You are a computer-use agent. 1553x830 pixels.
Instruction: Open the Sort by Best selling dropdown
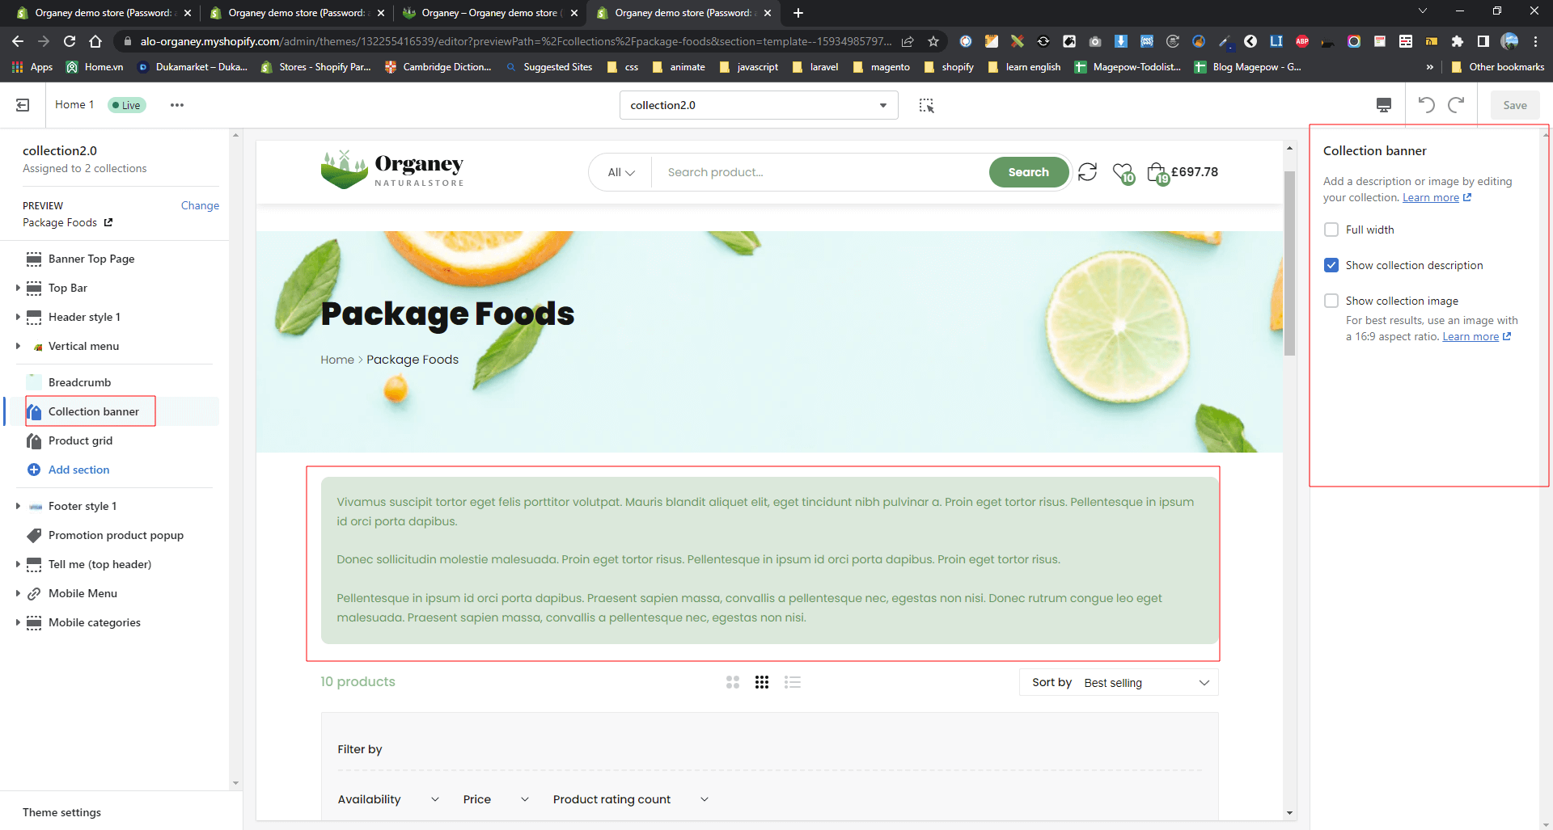(x=1119, y=682)
